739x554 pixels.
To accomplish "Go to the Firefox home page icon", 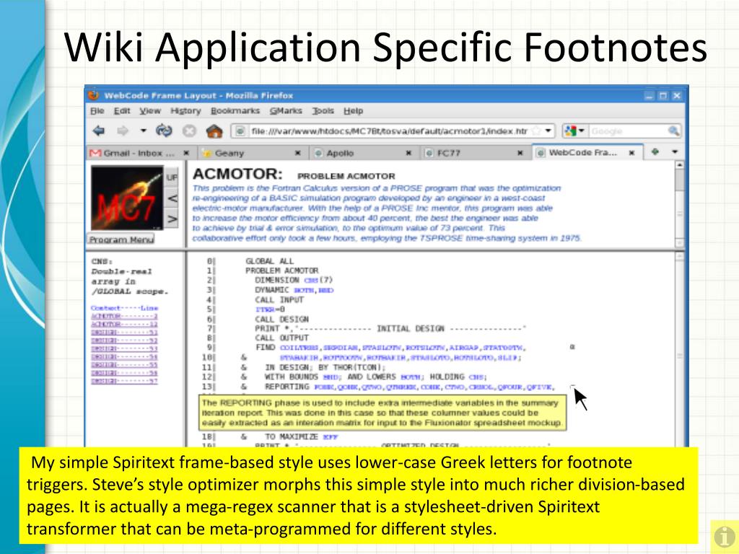I will 214,131.
